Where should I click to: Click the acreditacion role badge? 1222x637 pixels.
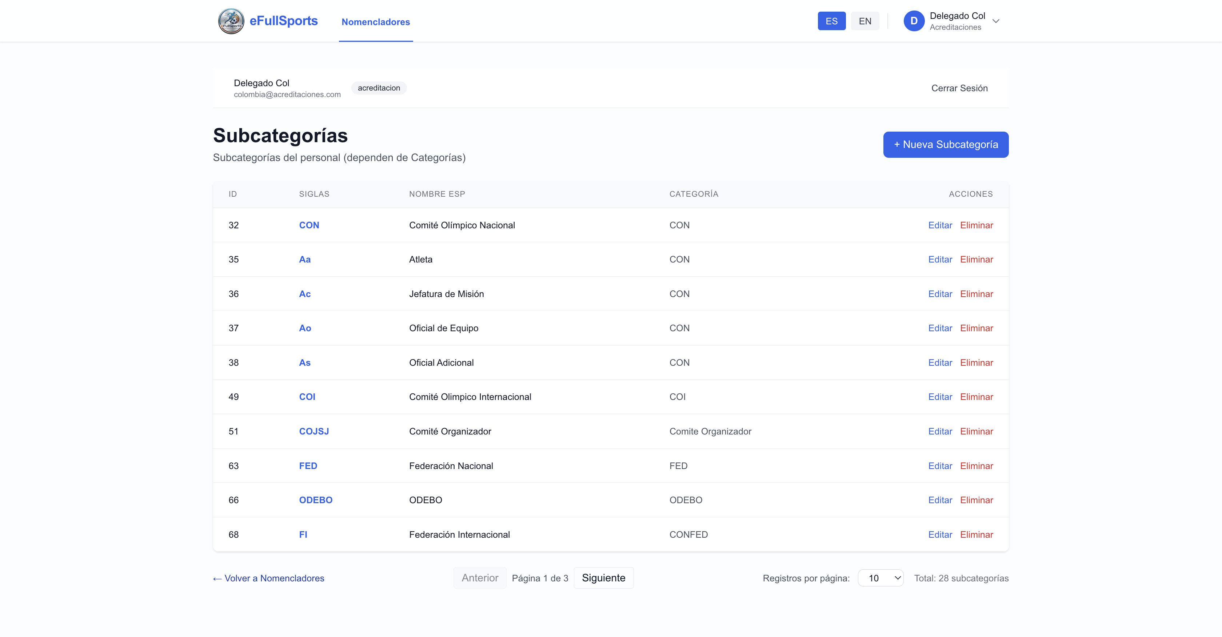[x=379, y=88]
